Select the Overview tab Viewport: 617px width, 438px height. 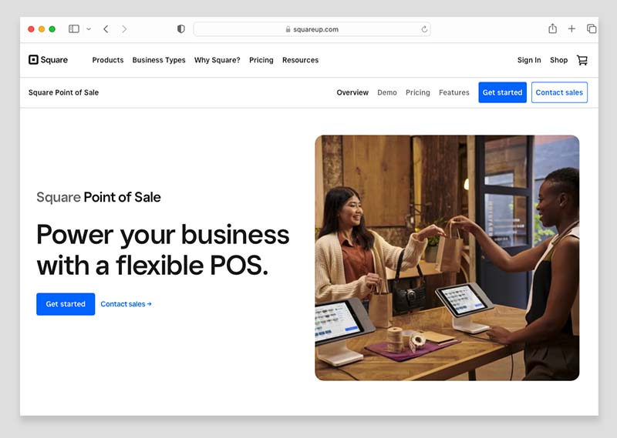pos(352,92)
